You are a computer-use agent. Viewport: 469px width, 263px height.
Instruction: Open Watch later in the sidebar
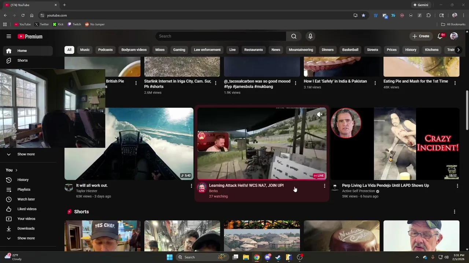click(x=28, y=199)
